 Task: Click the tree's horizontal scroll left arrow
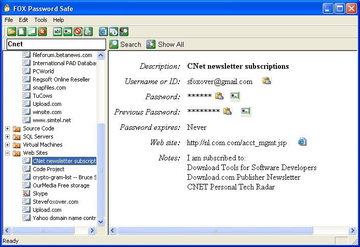click(x=7, y=230)
